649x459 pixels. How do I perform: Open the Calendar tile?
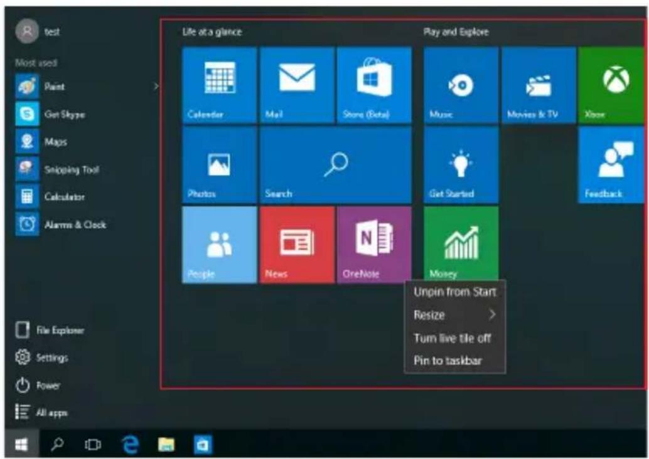[x=220, y=85]
